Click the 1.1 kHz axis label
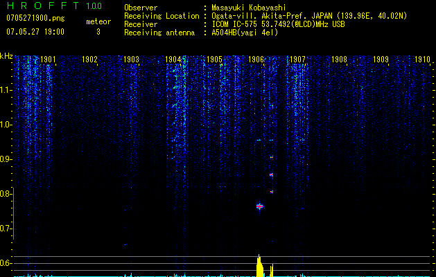This screenshot has height=277, width=436. tap(6, 90)
